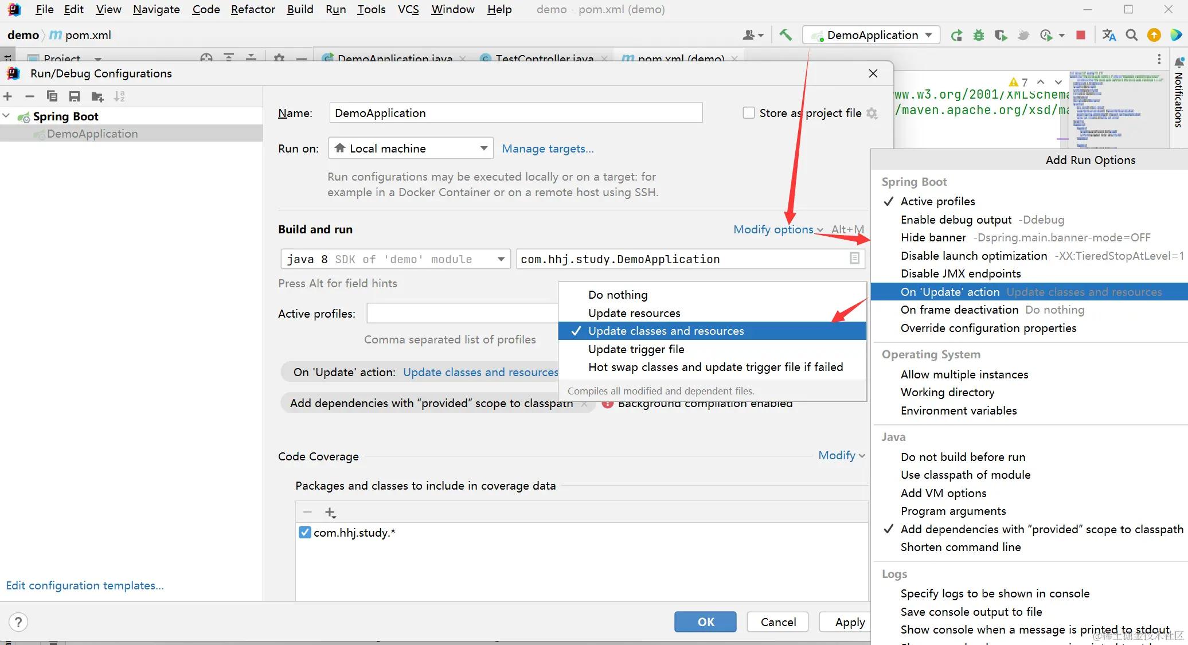This screenshot has height=645, width=1188.
Task: Open the Run on Local machine dropdown
Action: point(411,148)
